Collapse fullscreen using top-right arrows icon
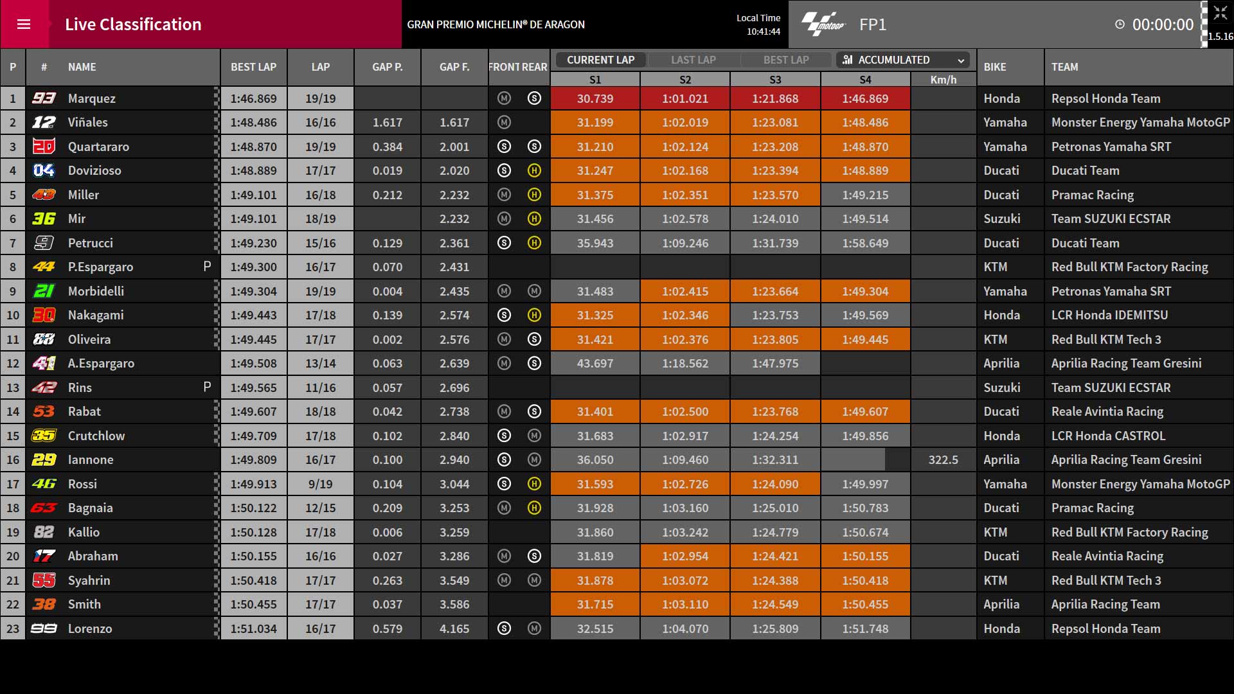The image size is (1234, 694). (x=1220, y=13)
